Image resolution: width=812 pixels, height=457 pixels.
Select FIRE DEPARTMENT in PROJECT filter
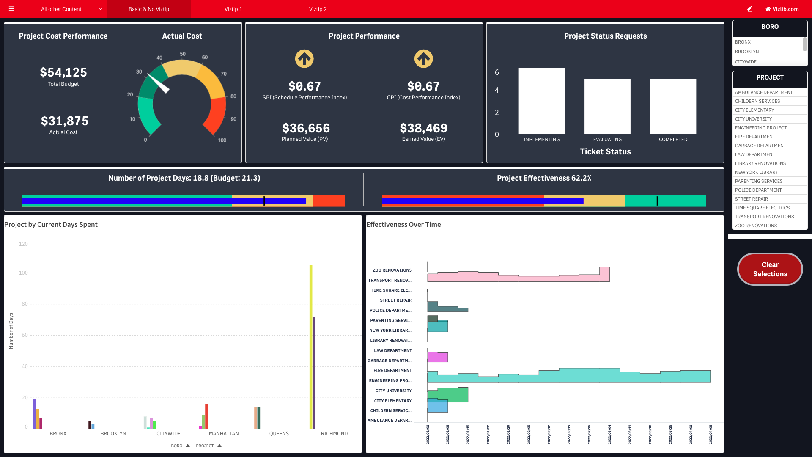coord(770,137)
